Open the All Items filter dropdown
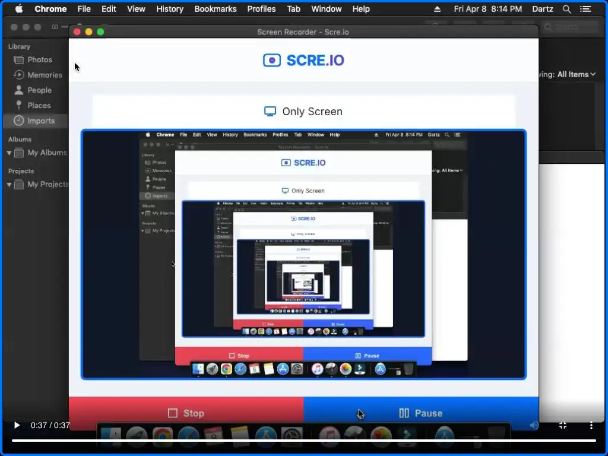Viewport: 608px width, 456px height. (576, 74)
